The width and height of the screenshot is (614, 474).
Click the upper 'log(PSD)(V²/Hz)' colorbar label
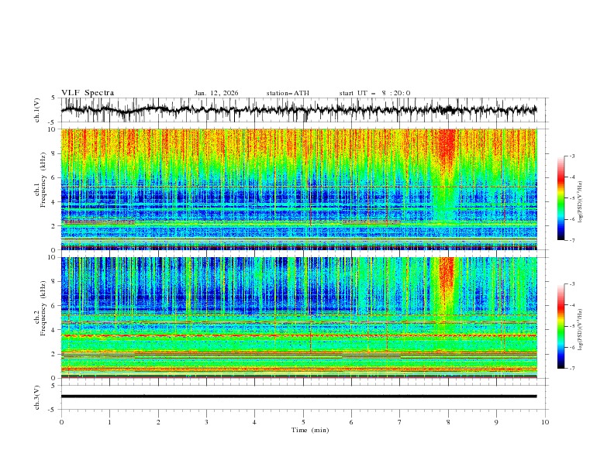point(581,202)
